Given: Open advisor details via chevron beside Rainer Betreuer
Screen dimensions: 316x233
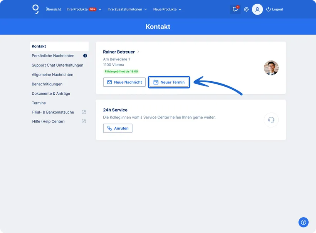Looking at the screenshot, I should [138, 52].
